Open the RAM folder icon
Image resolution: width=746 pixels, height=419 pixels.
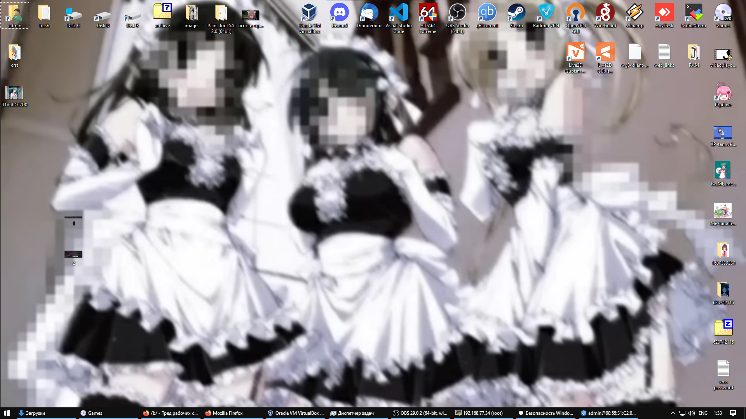point(694,55)
